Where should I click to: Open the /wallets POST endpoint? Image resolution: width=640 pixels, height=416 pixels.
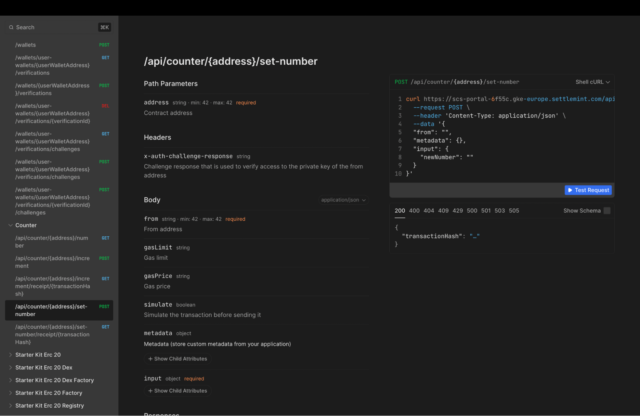(x=59, y=45)
